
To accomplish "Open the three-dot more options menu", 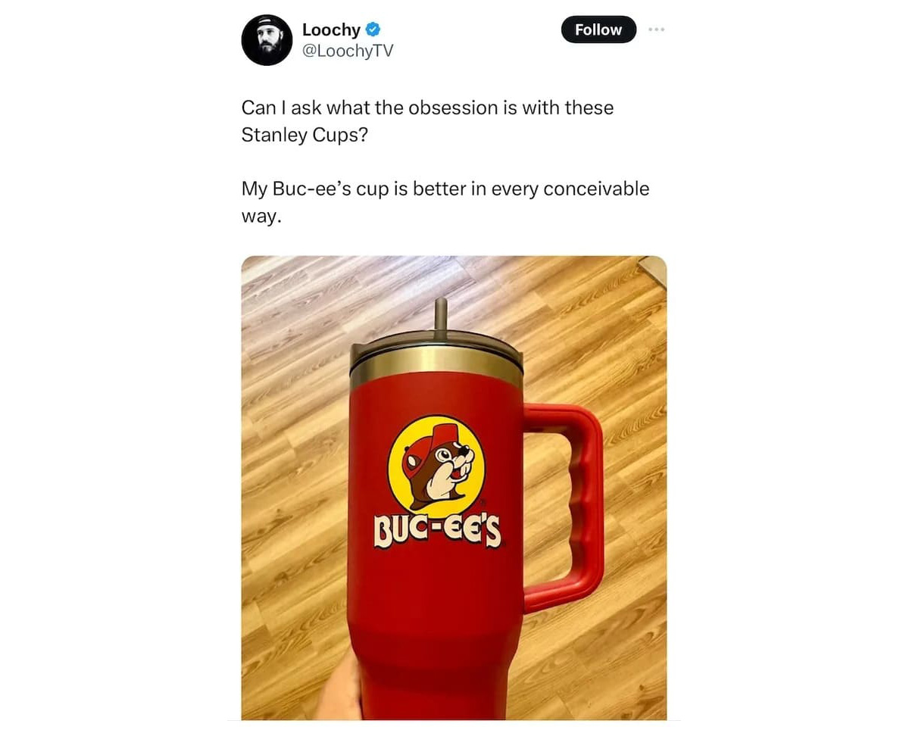I will click(656, 30).
